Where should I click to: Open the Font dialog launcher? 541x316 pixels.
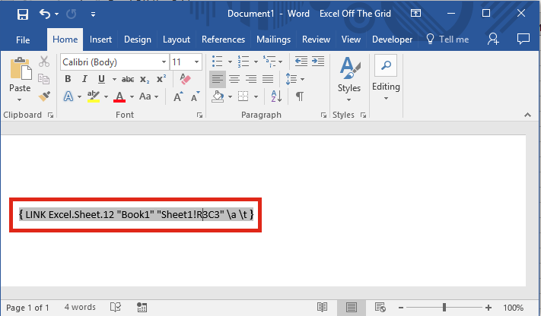click(199, 115)
